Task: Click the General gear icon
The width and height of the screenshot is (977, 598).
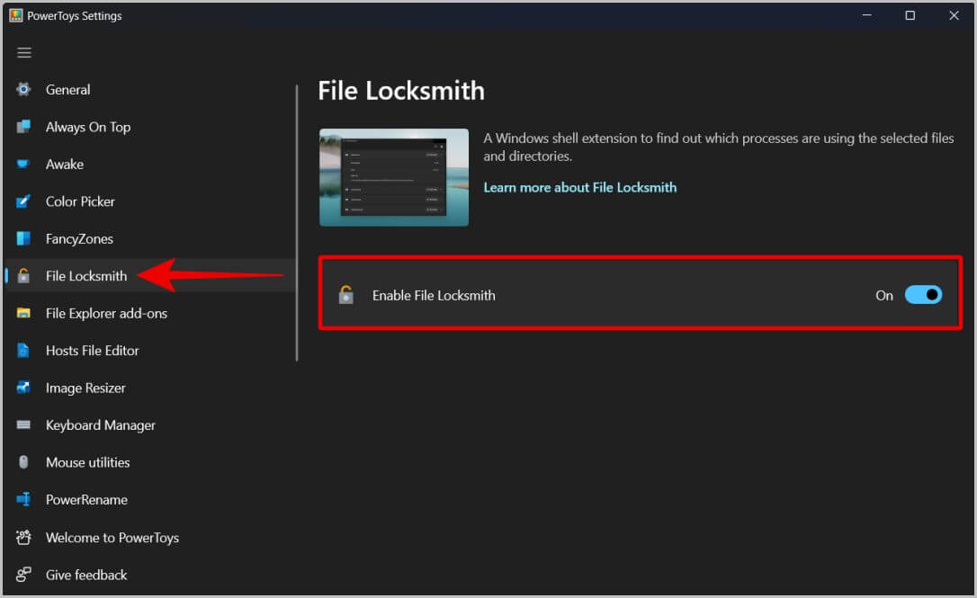Action: (23, 90)
